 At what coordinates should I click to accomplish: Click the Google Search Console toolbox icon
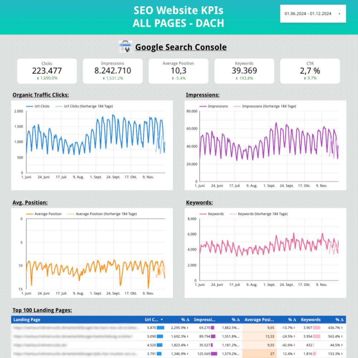125,47
